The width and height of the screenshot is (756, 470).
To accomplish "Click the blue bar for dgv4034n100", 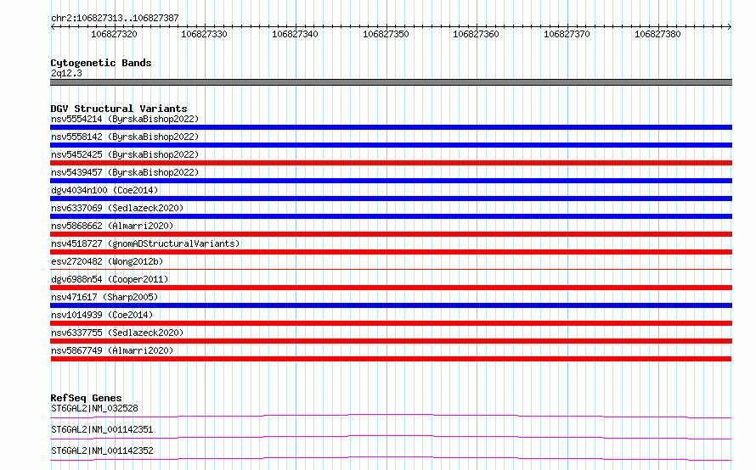I will pyautogui.click(x=391, y=199).
